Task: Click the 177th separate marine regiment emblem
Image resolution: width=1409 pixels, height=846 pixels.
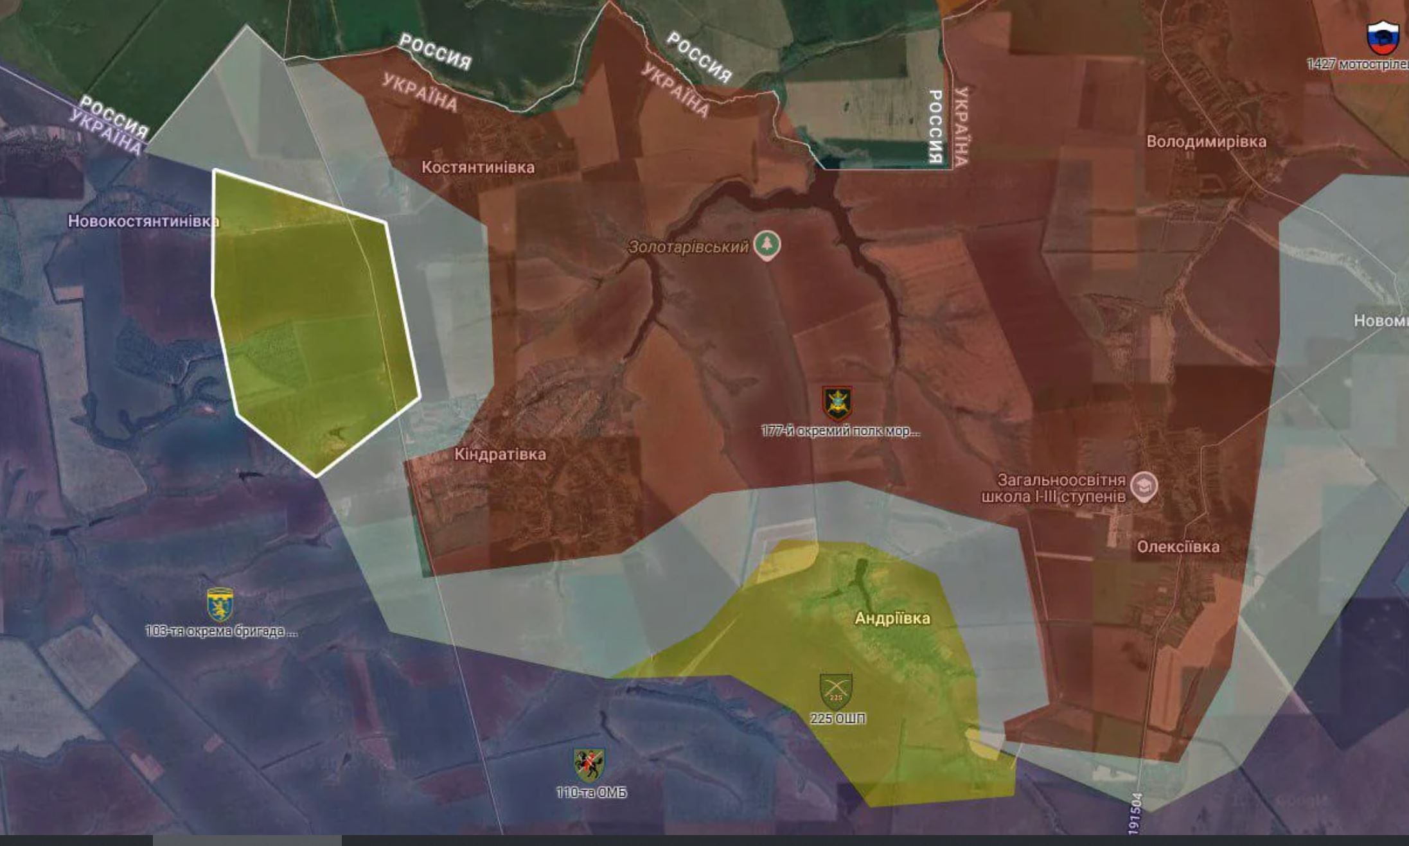Action: pos(837,403)
